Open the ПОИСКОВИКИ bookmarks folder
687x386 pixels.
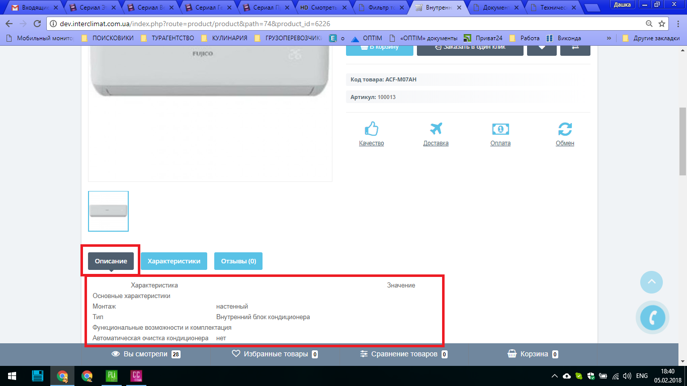[107, 38]
